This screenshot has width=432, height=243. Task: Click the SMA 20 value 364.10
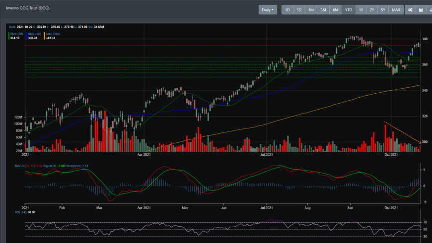pyautogui.click(x=15, y=38)
